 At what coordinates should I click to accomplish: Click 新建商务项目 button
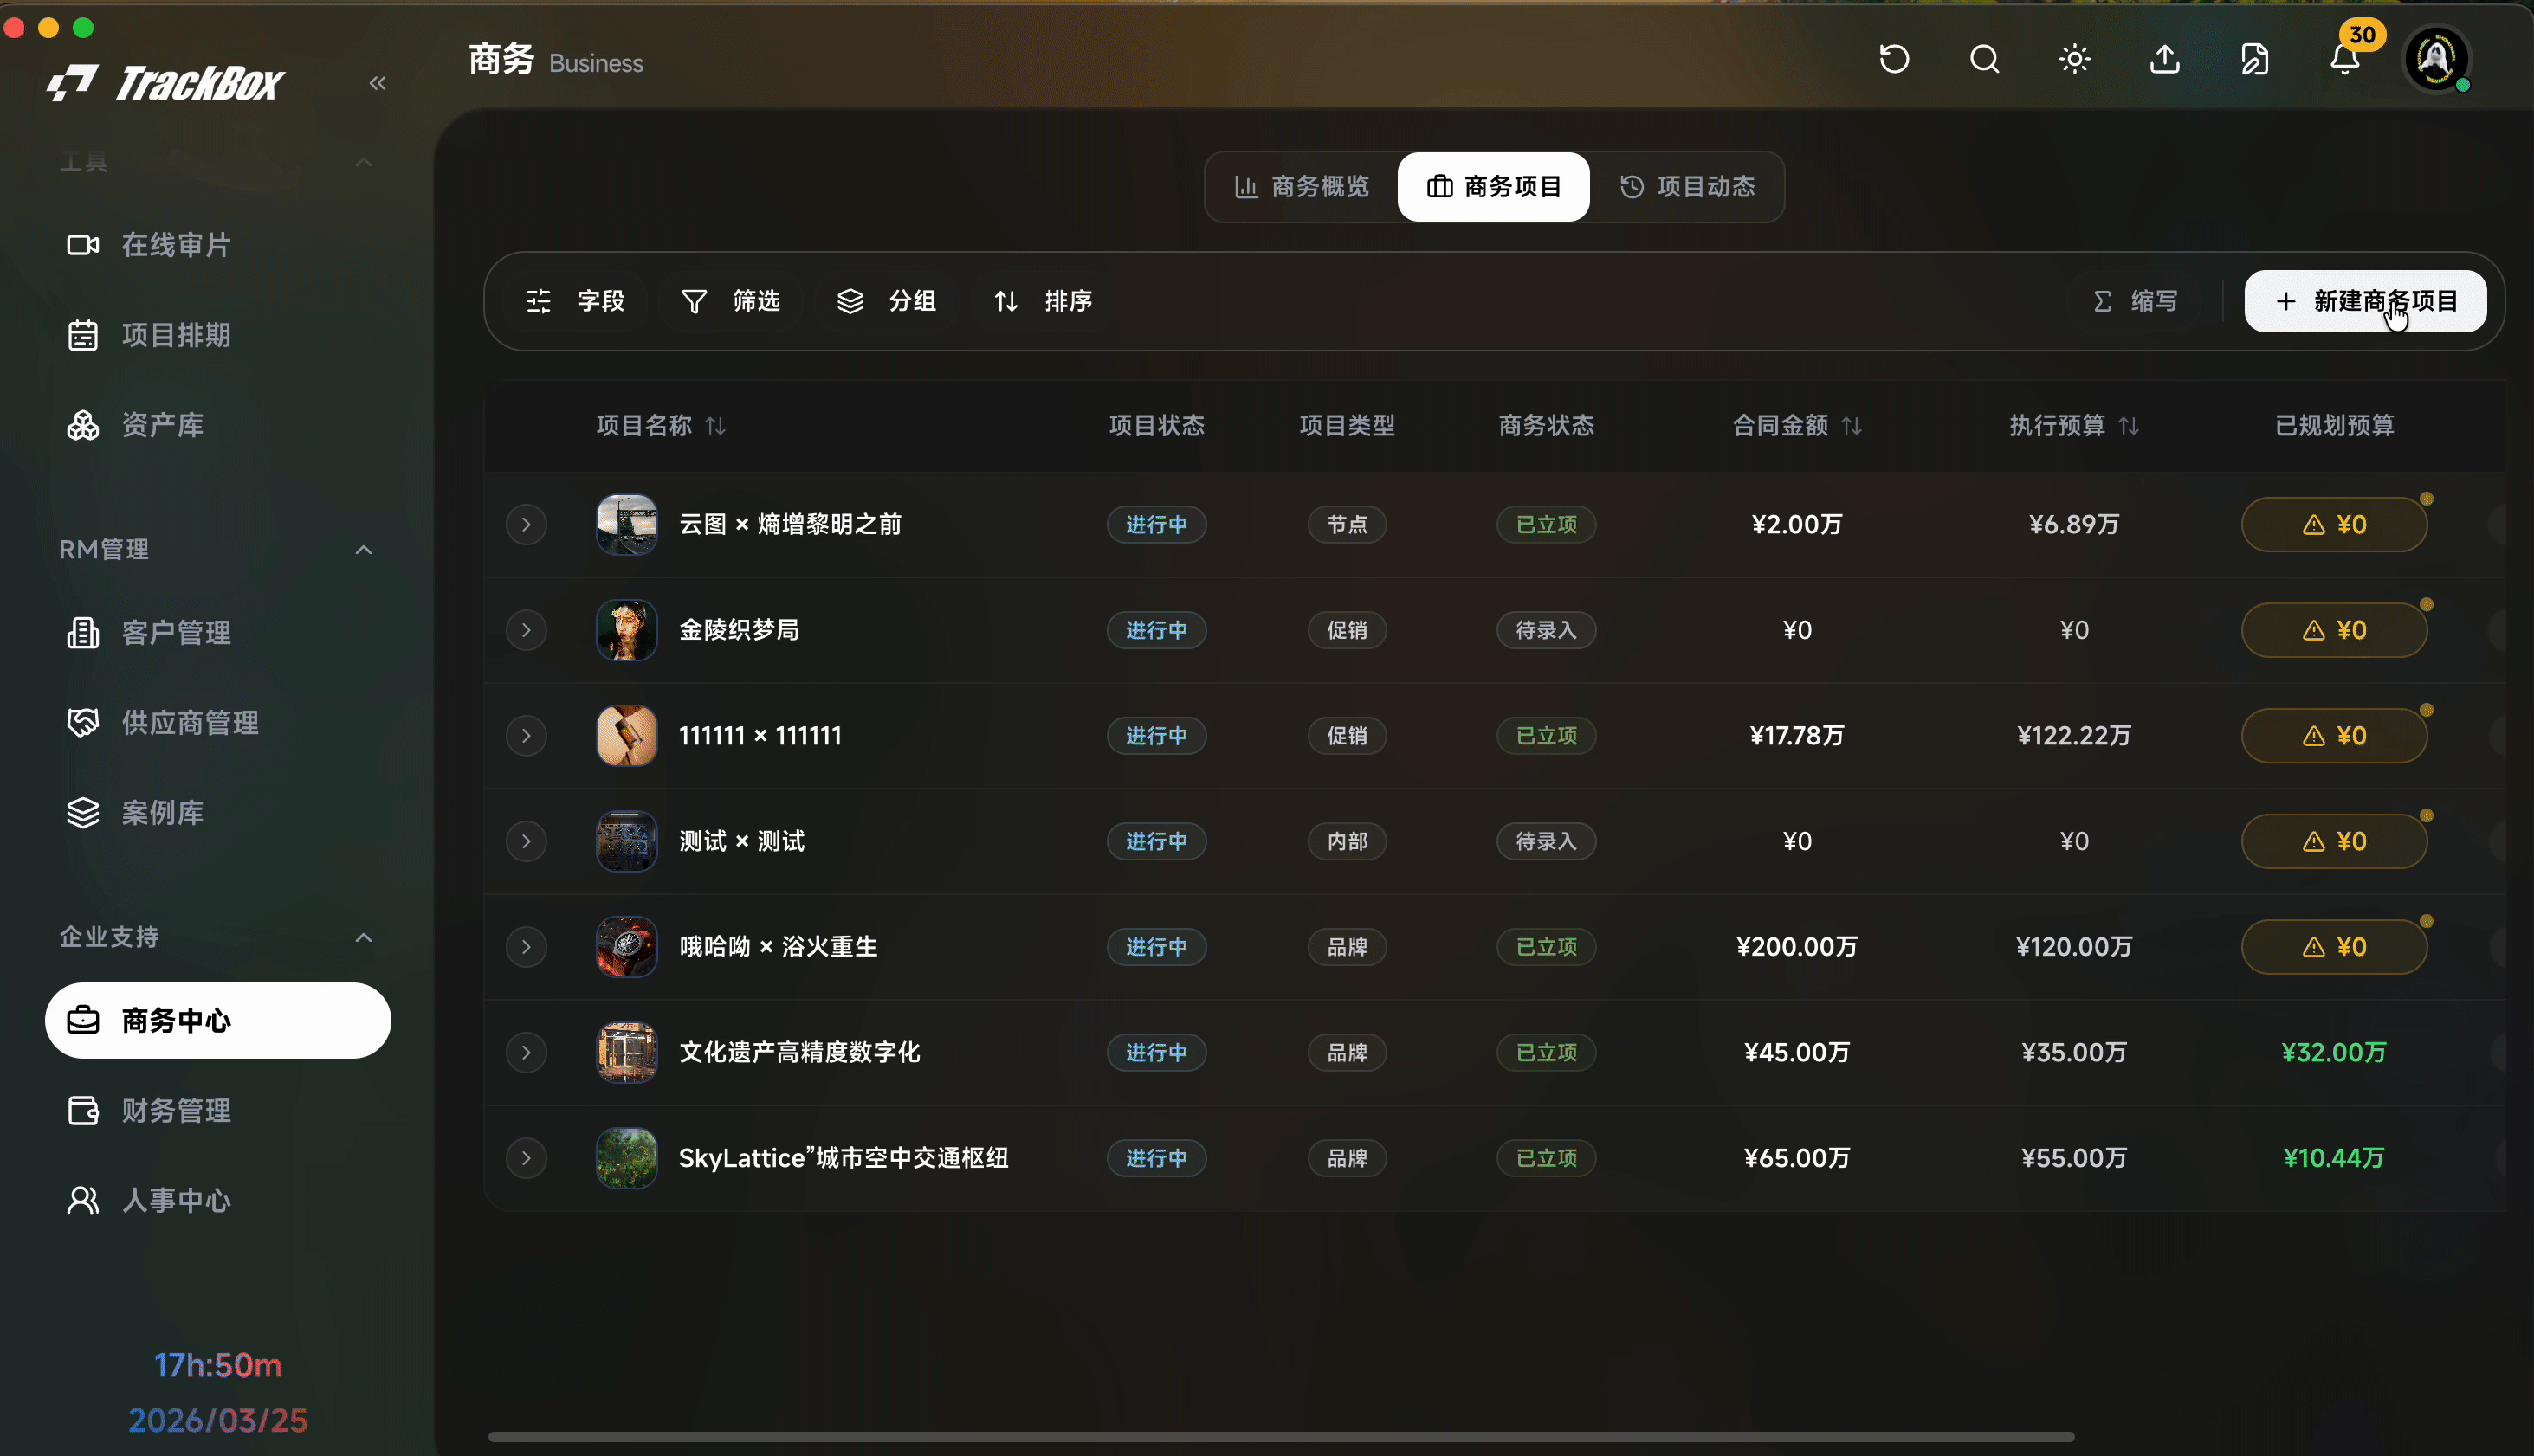click(x=2365, y=301)
